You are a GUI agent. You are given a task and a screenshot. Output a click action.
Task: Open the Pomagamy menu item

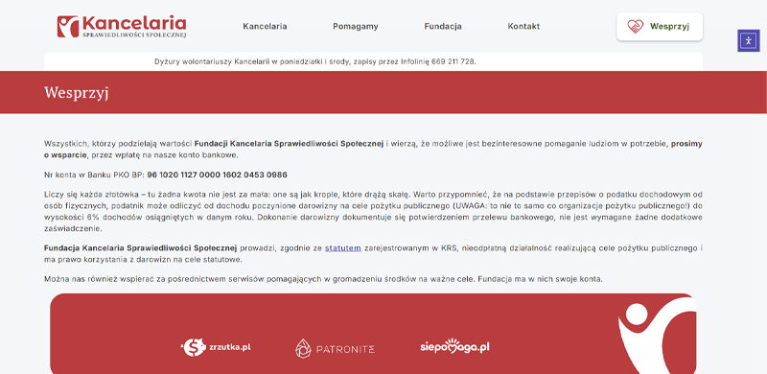coord(355,27)
